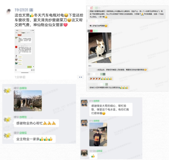Image resolution: width=169 pixels, height=160 pixels.
Task: Click the building avatar beside the box photo
Action: [84, 123]
